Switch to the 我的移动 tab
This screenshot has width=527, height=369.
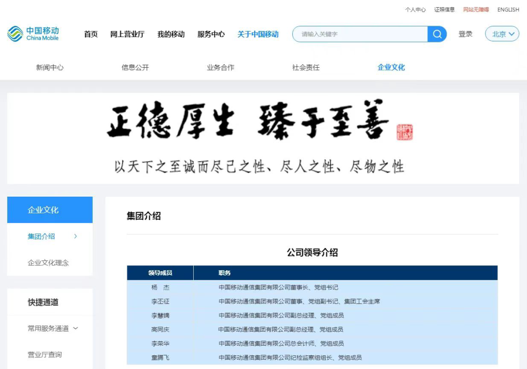coord(170,34)
